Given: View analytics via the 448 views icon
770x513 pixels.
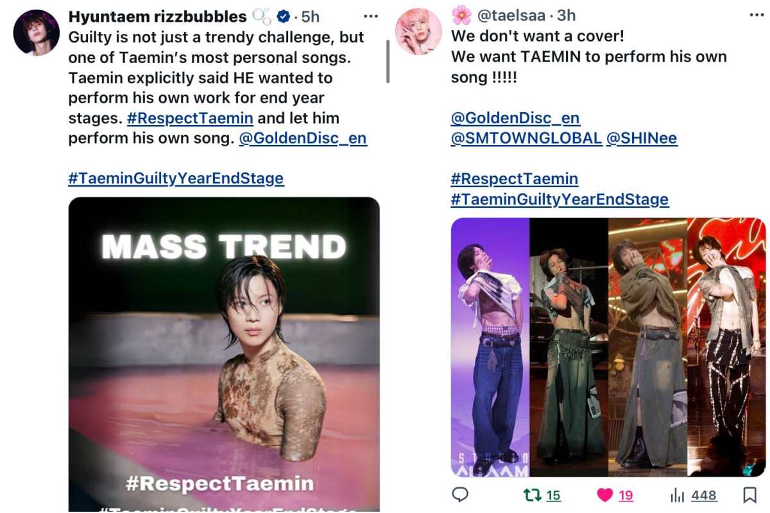Looking at the screenshot, I should tap(677, 494).
